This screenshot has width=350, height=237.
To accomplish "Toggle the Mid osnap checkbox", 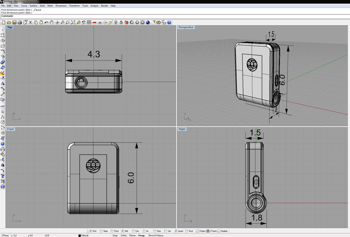I will pos(123,231).
